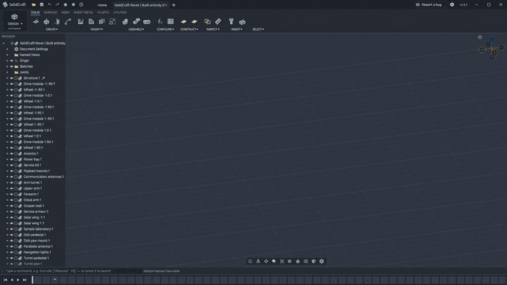Click the Zoom magnifier in navigation bar

coord(274,261)
